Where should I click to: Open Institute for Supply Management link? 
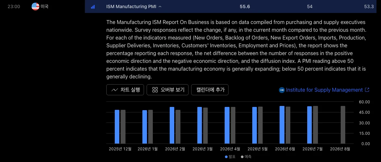(x=324, y=90)
